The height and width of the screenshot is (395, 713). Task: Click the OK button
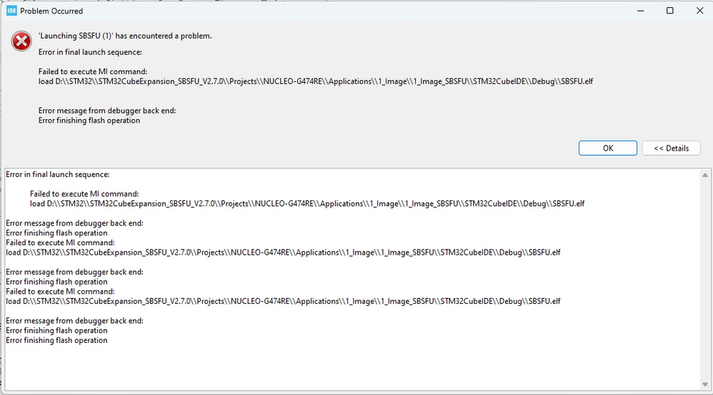(607, 148)
